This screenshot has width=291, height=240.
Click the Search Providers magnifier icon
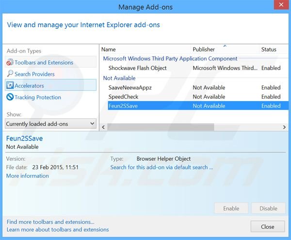10,74
